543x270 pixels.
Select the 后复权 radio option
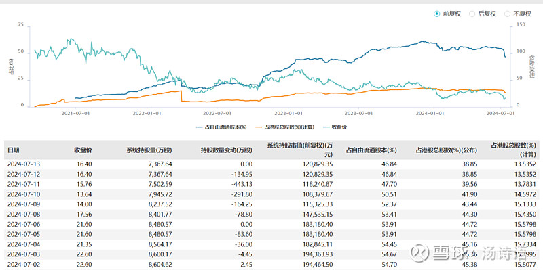click(483, 14)
